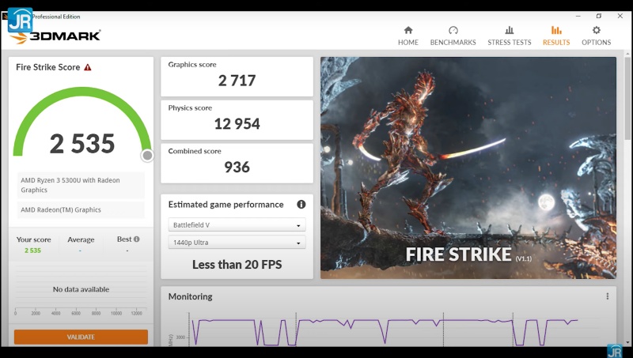Open the Battlefield V game dropdown
Screen dimensions: 633x358
[237, 225]
